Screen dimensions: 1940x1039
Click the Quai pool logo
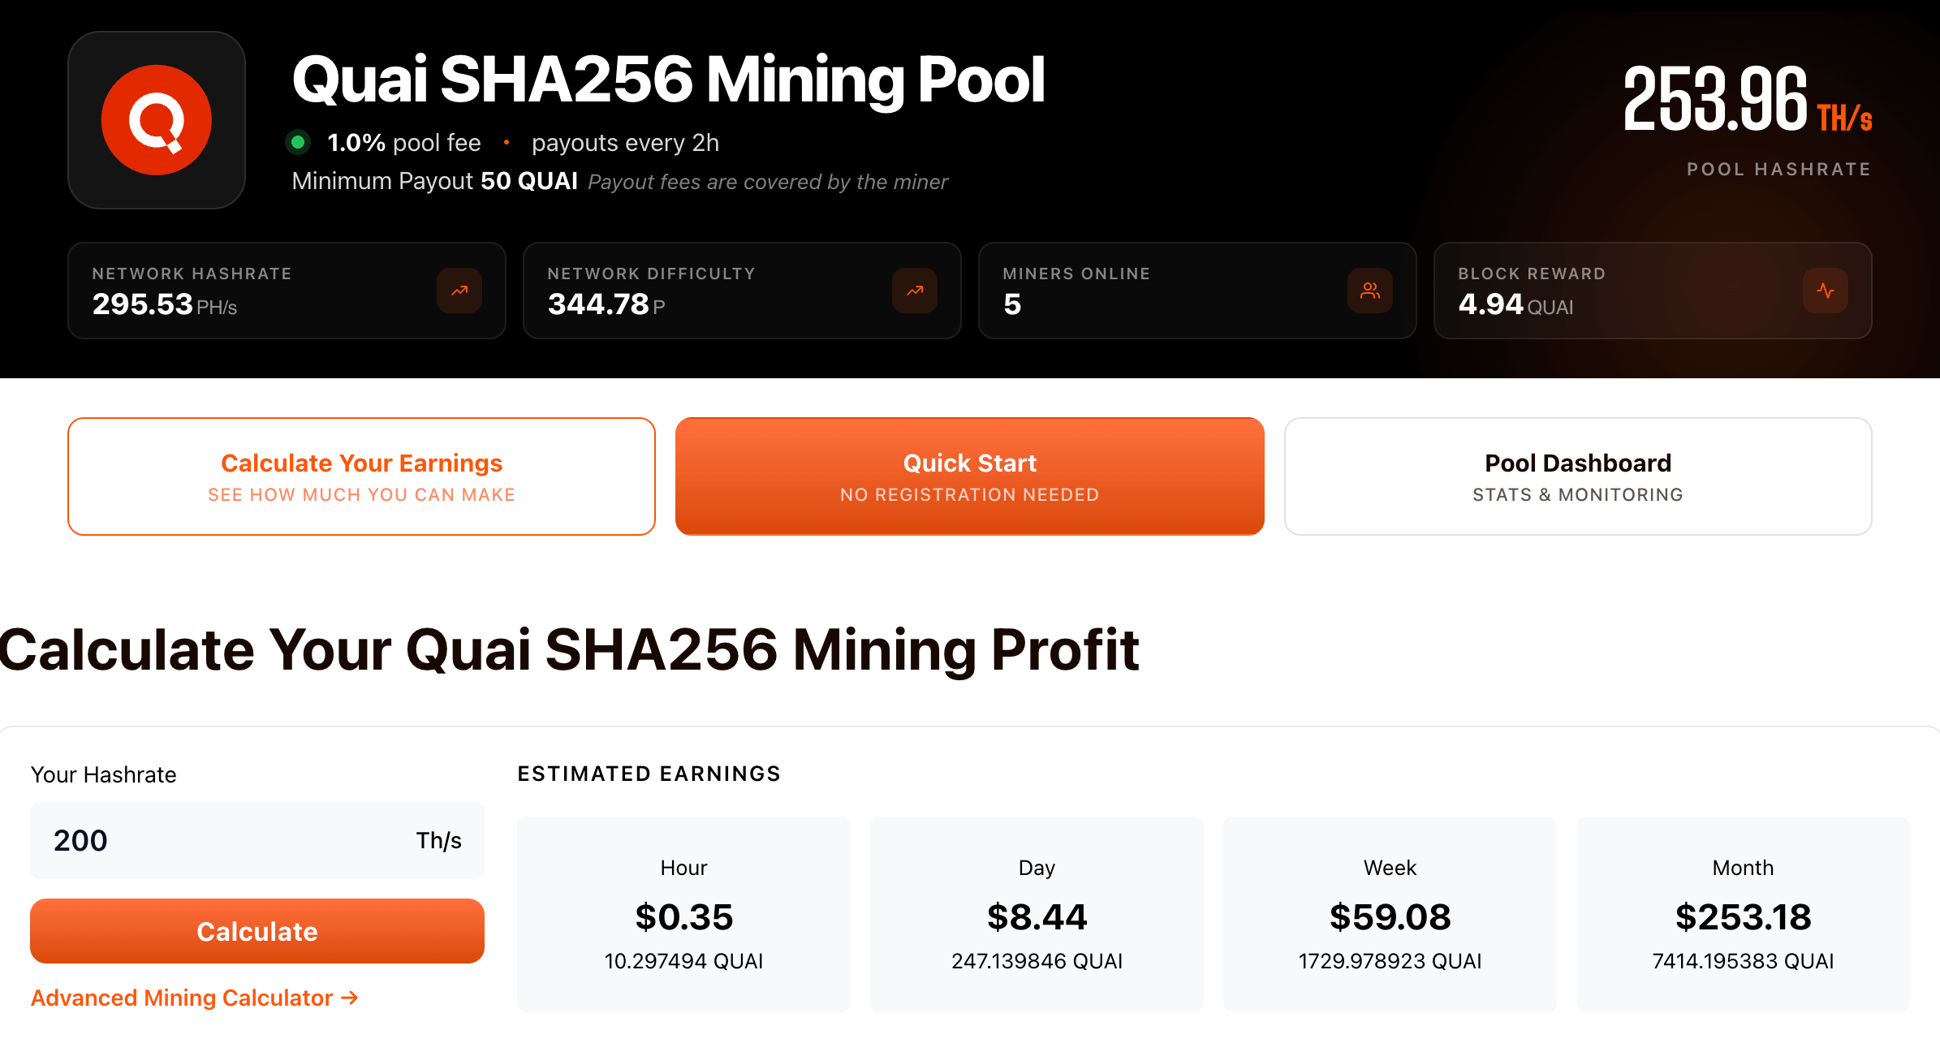[155, 119]
